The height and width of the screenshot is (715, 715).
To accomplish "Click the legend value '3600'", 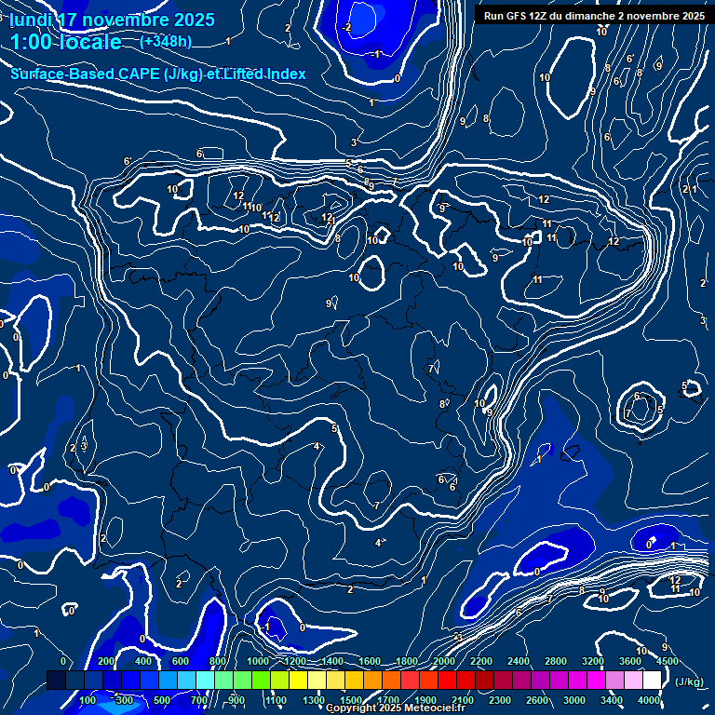I will point(630,661).
